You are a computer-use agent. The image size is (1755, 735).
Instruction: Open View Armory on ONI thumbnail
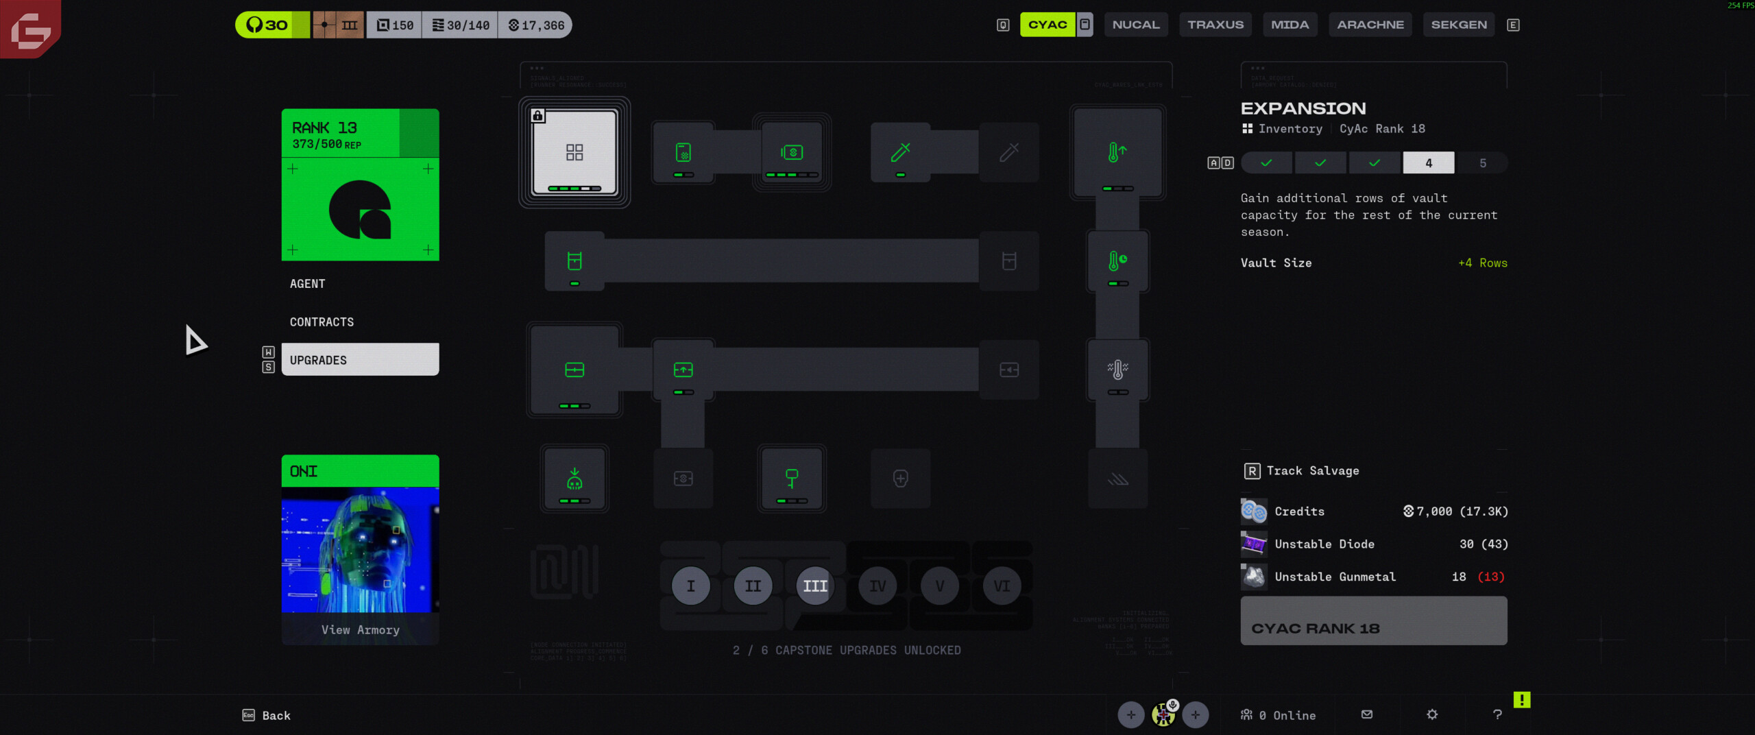[x=360, y=629]
